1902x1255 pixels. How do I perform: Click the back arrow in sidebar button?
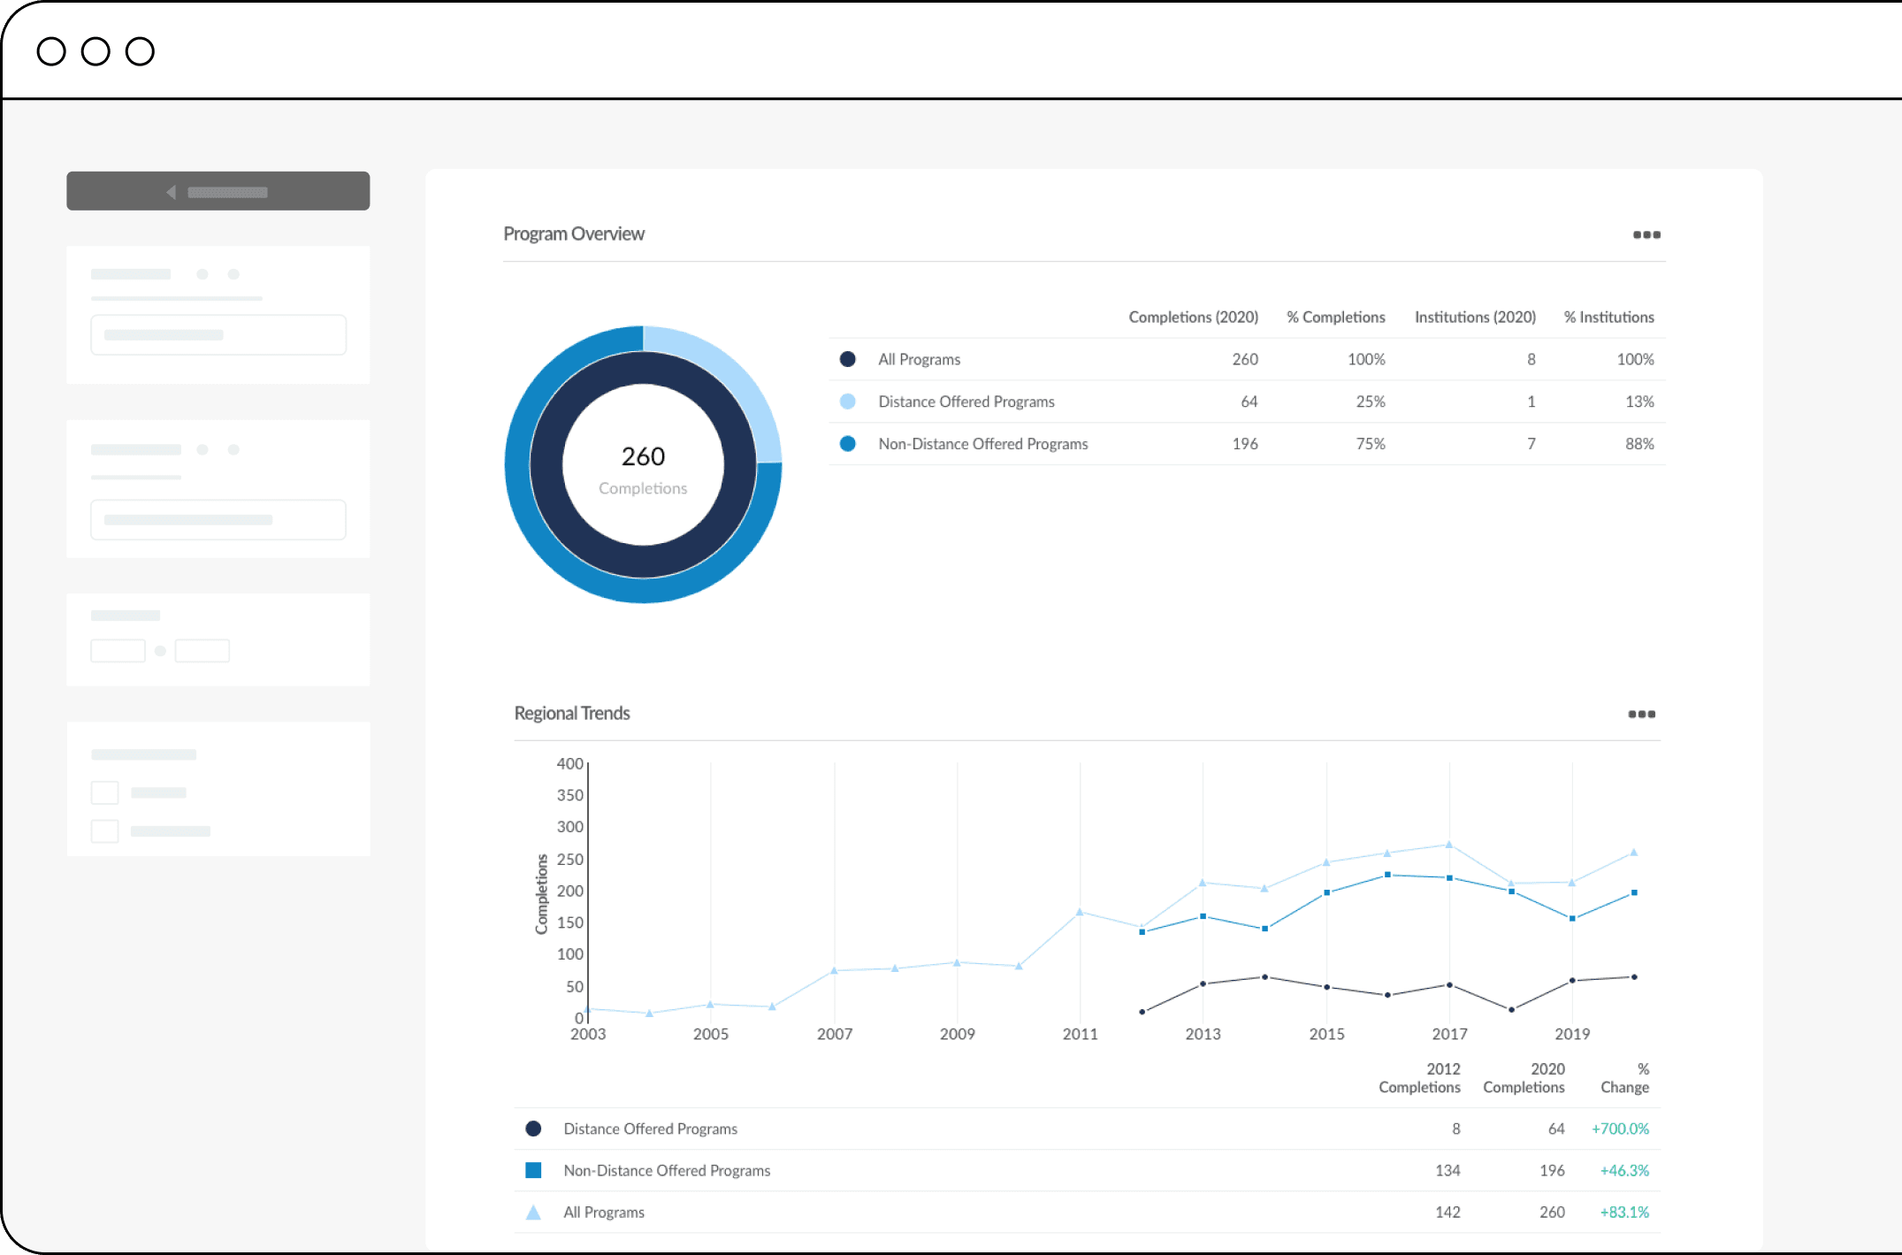[172, 192]
